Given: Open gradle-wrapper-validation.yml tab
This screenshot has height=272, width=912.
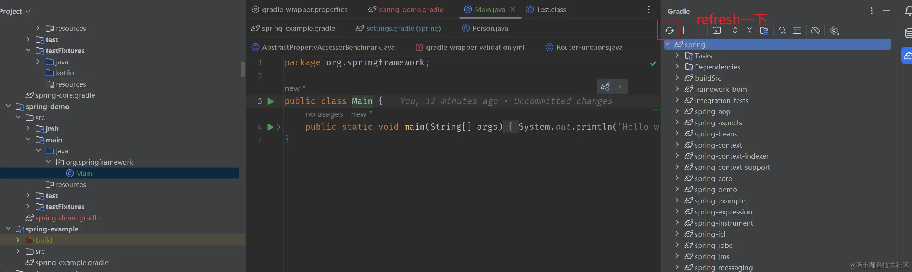Looking at the screenshot, I should (470, 48).
